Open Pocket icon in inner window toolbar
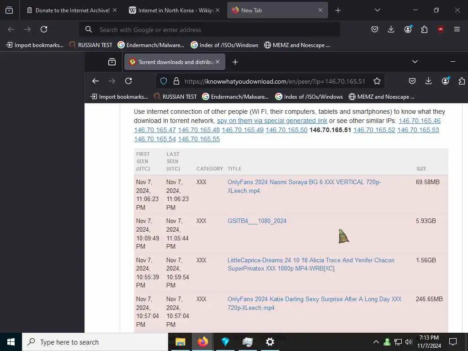Viewport: 468px width, 351px height. [412, 81]
